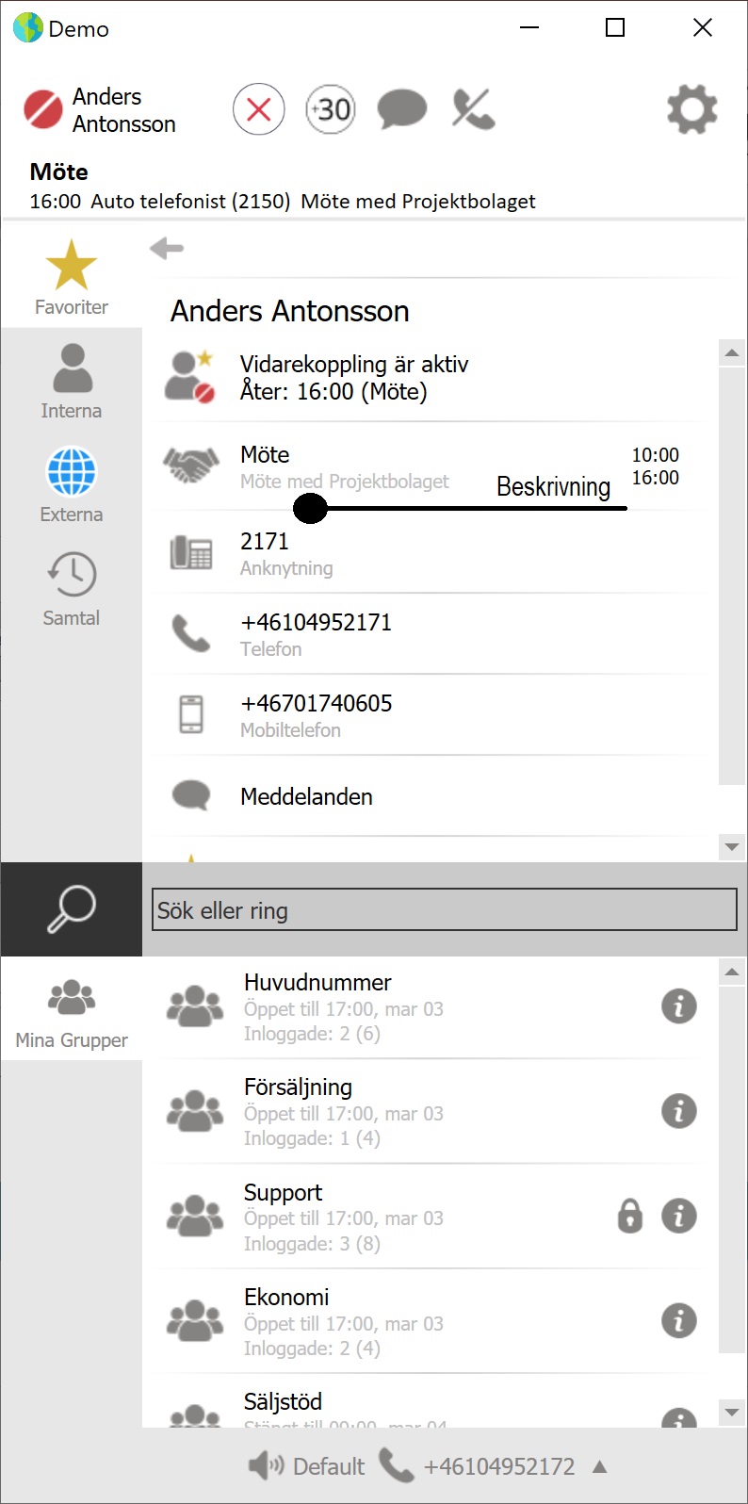Switch to the Externa contacts tab

pos(72,485)
